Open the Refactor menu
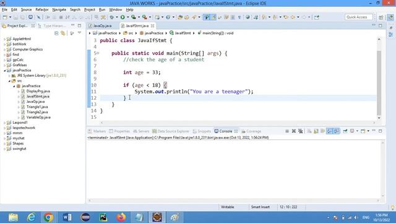Image resolution: width=396 pixels, height=223 pixels. (42, 10)
